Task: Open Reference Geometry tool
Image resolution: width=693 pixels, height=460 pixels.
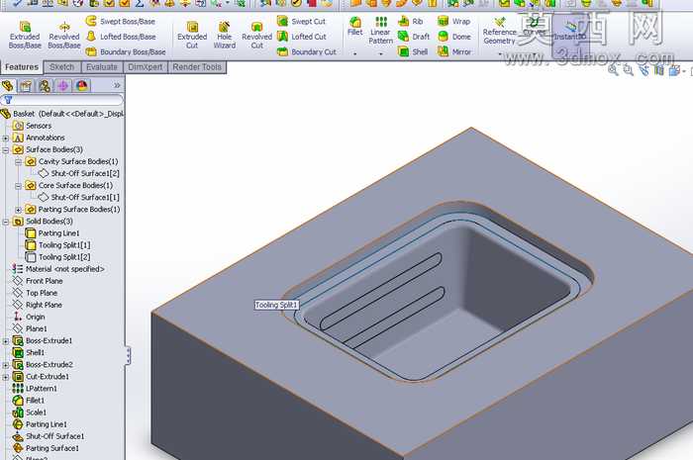Action: [x=499, y=31]
